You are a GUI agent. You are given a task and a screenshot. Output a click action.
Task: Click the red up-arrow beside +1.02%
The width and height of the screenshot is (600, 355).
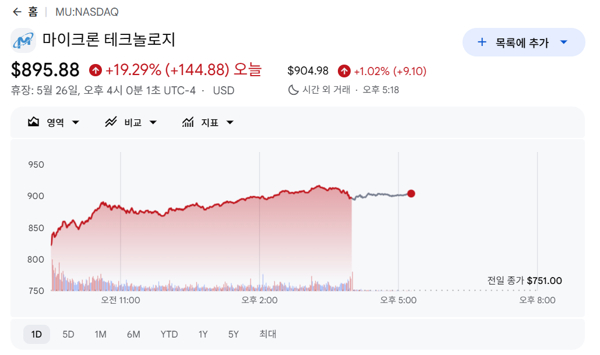(344, 71)
